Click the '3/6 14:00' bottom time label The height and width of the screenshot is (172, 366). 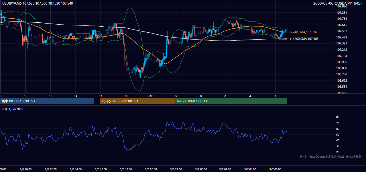(x=76, y=169)
